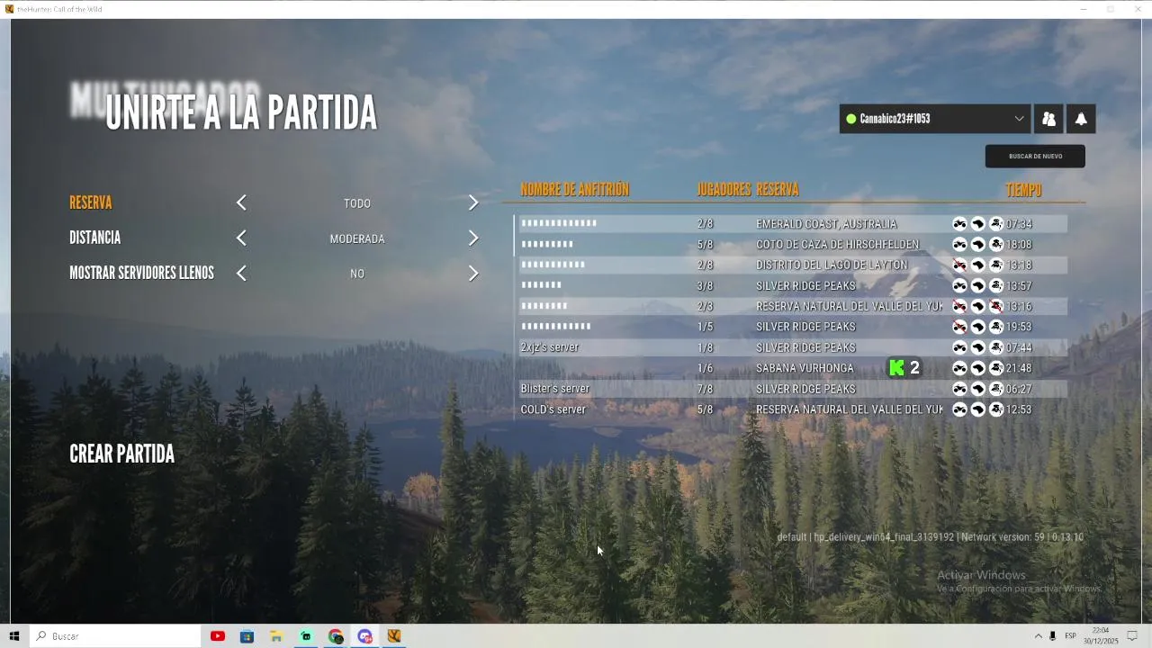
Task: Select Coto de Caza de Hirschfelden text
Action: tap(838, 245)
